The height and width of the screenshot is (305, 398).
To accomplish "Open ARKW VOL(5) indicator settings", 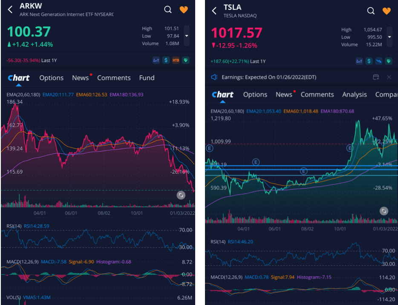I will [14, 297].
